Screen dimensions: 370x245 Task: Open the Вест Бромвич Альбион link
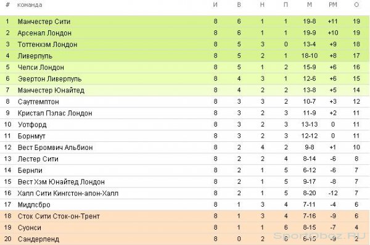55,147
